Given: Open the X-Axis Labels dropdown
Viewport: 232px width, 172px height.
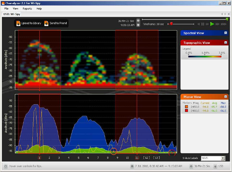Looking at the screenshot, I should (x=223, y=158).
